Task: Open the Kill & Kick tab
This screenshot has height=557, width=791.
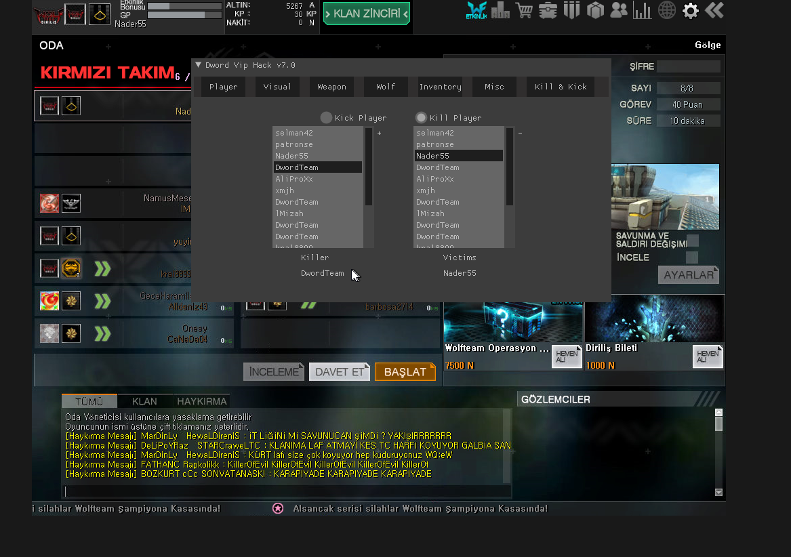Action: pos(561,87)
